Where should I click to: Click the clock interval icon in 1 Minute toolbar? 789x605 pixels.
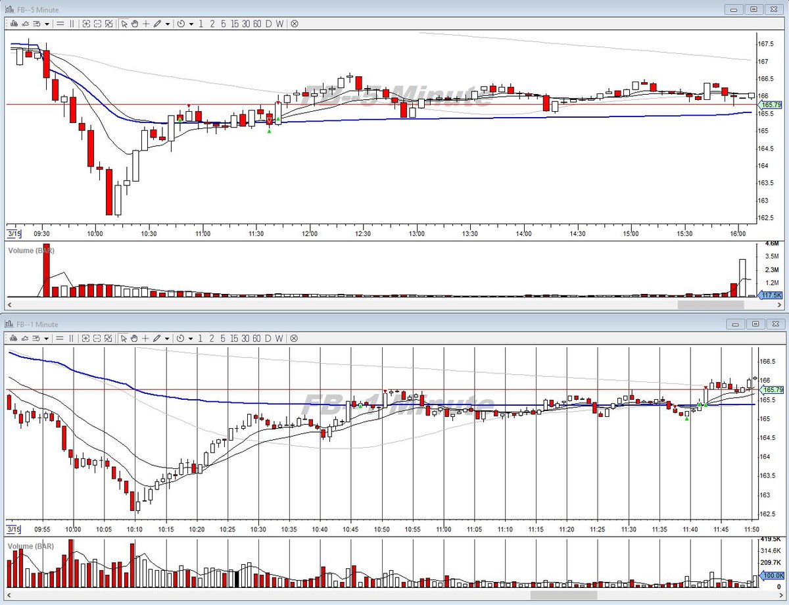click(180, 338)
